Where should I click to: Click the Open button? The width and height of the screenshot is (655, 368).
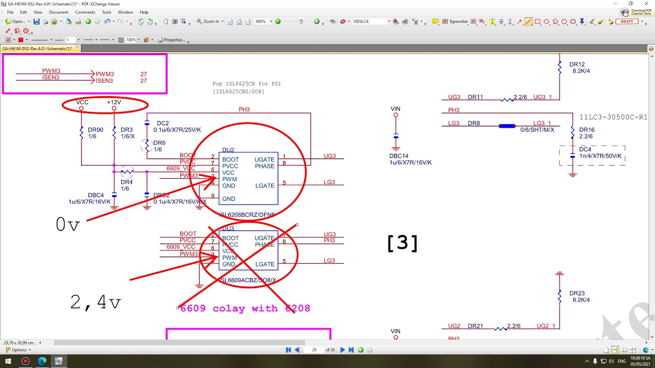[15, 21]
